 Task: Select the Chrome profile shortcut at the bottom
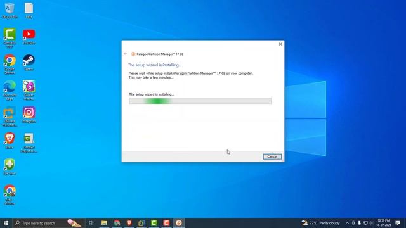(x=10, y=195)
